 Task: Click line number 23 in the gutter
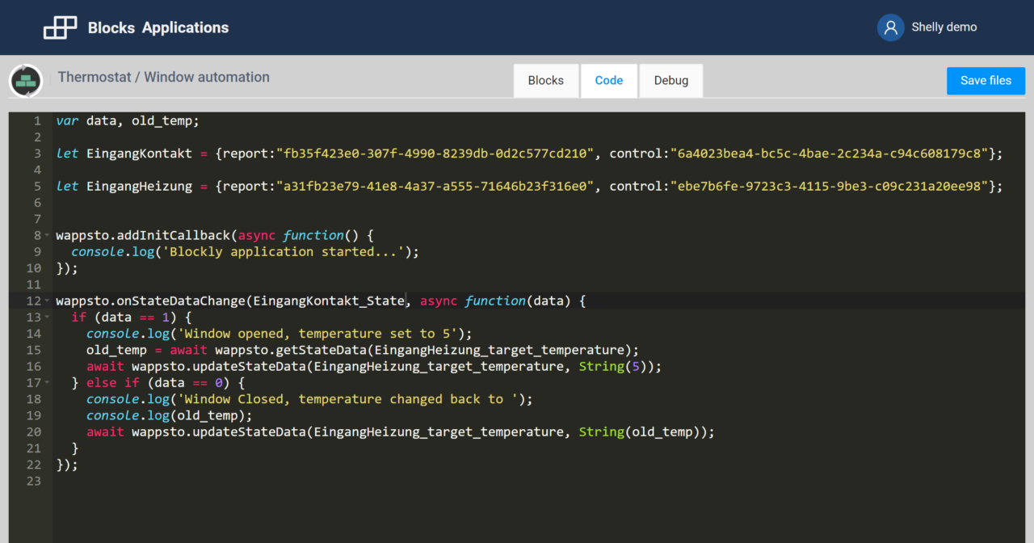(33, 481)
